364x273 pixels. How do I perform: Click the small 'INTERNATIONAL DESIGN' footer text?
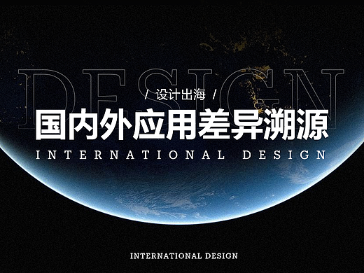184,256
